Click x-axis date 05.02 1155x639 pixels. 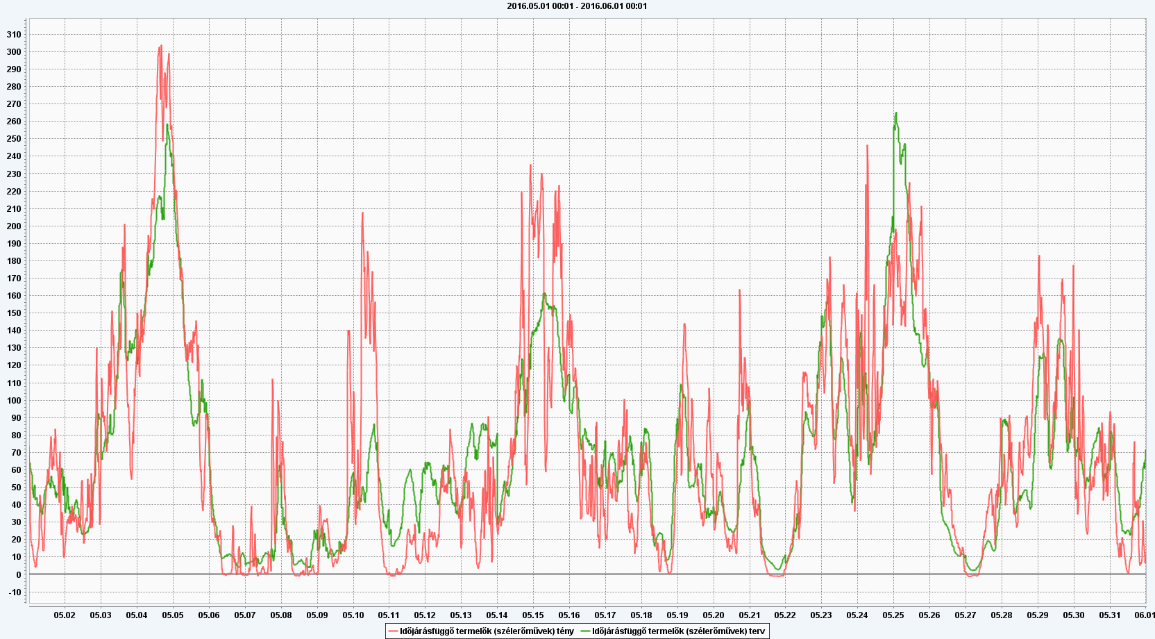click(x=65, y=615)
